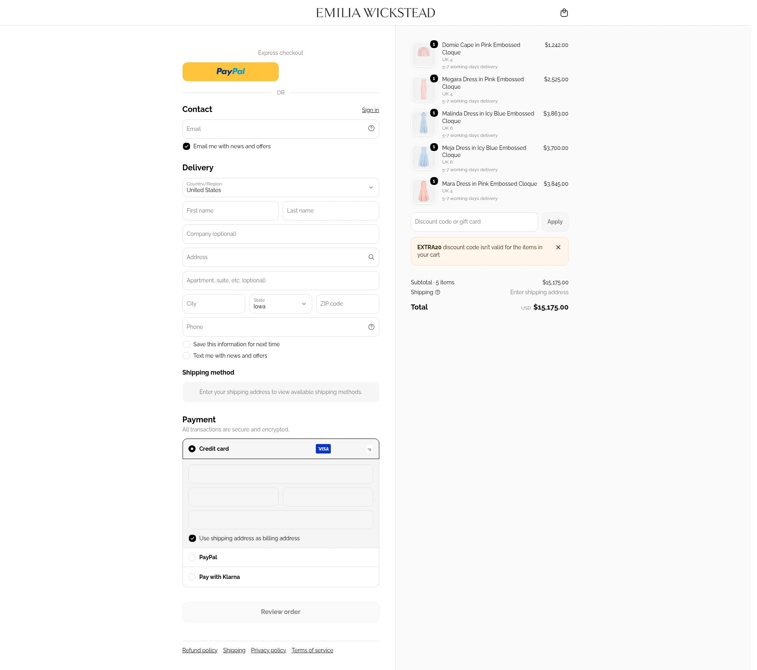Click the Domie Cape product thumbnail
Image resolution: width=757 pixels, height=670 pixels.
tap(423, 54)
